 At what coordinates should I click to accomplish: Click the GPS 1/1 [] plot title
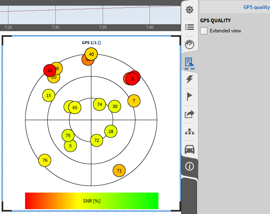(x=91, y=42)
